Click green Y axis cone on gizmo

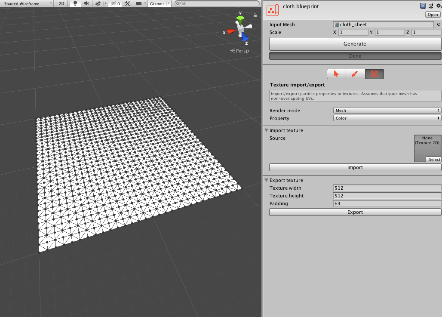(x=240, y=20)
